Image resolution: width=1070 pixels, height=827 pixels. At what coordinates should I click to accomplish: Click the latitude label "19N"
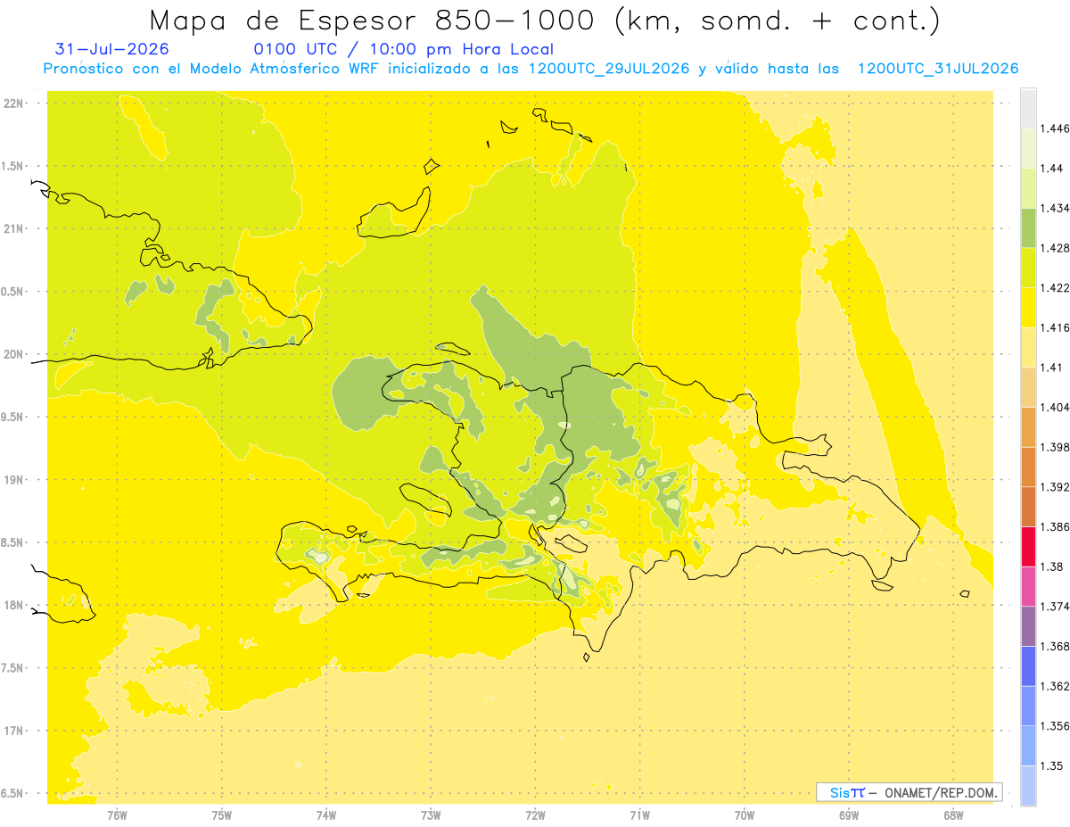click(13, 479)
